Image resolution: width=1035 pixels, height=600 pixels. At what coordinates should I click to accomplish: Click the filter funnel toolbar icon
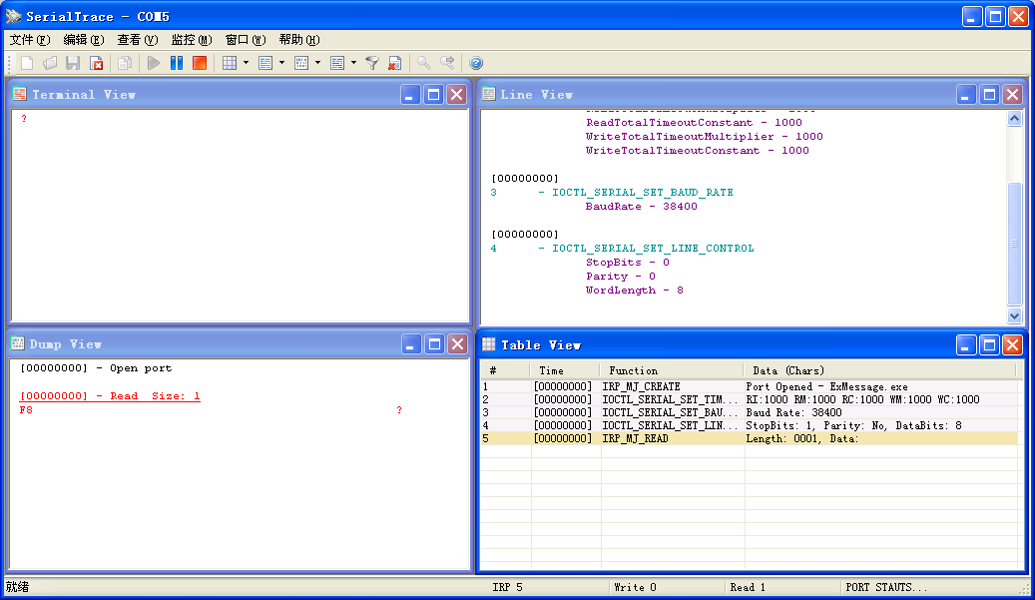pos(371,63)
